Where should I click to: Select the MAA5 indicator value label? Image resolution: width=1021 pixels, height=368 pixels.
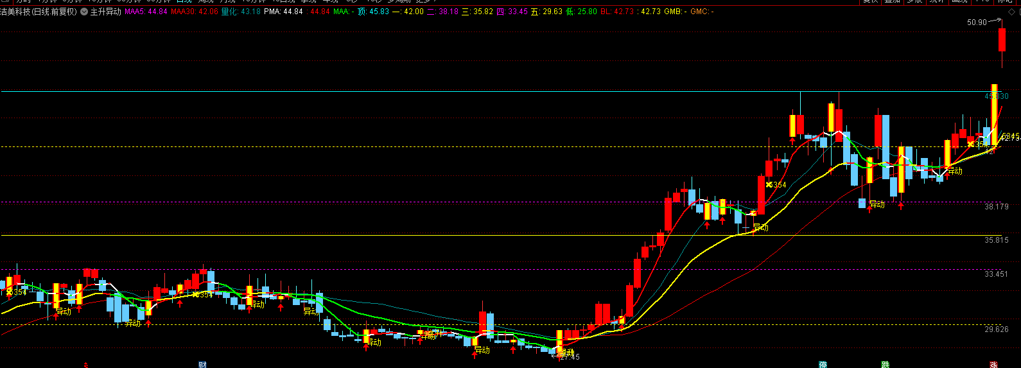click(146, 12)
